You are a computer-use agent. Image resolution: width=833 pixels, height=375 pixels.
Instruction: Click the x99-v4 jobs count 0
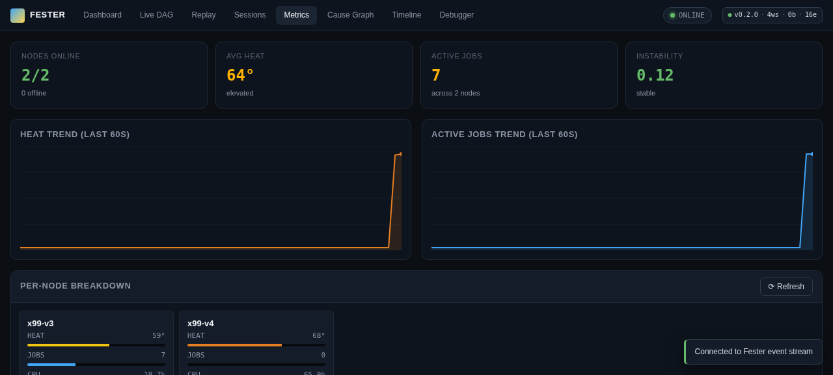(323, 356)
